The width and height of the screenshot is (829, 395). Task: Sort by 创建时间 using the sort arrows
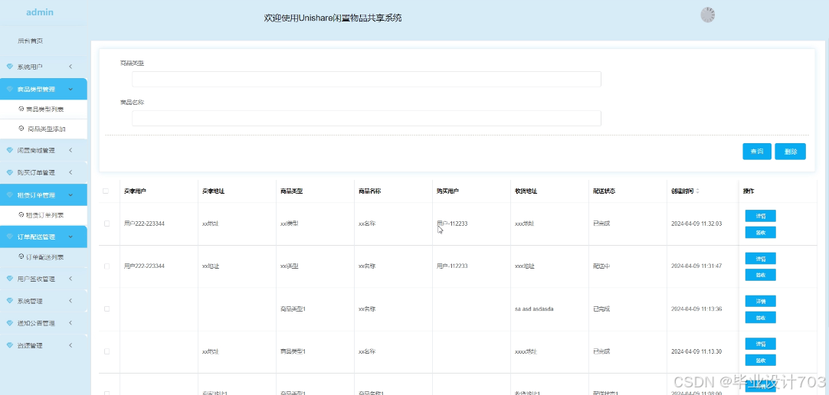[x=697, y=191]
